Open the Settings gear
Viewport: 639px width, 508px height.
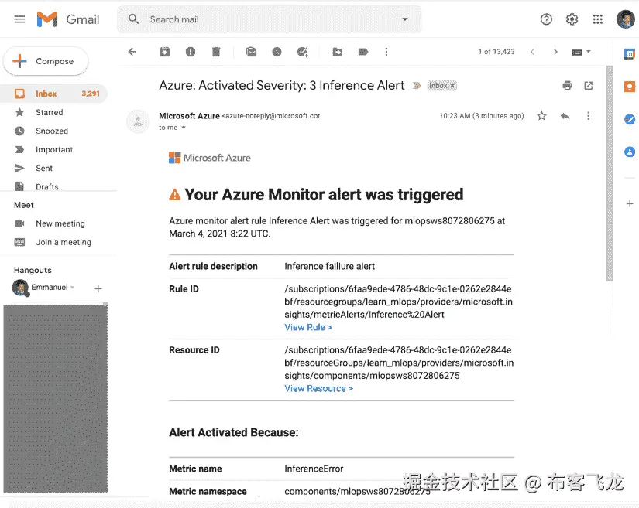tap(572, 19)
